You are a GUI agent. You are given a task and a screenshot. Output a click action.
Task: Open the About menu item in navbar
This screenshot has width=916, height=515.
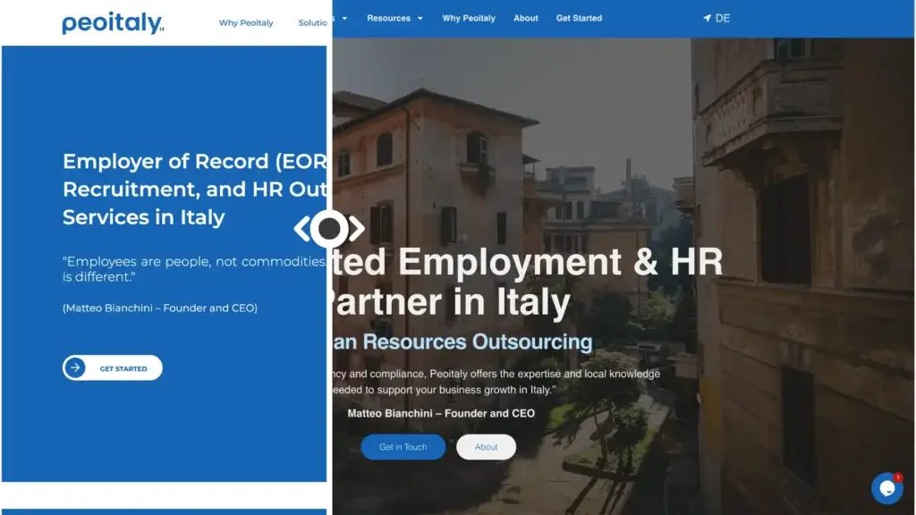pyautogui.click(x=526, y=18)
